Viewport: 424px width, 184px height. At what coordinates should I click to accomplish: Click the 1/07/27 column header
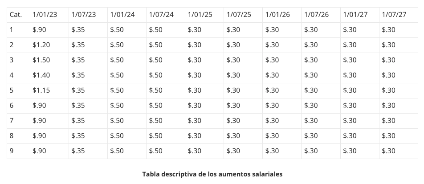399,15
